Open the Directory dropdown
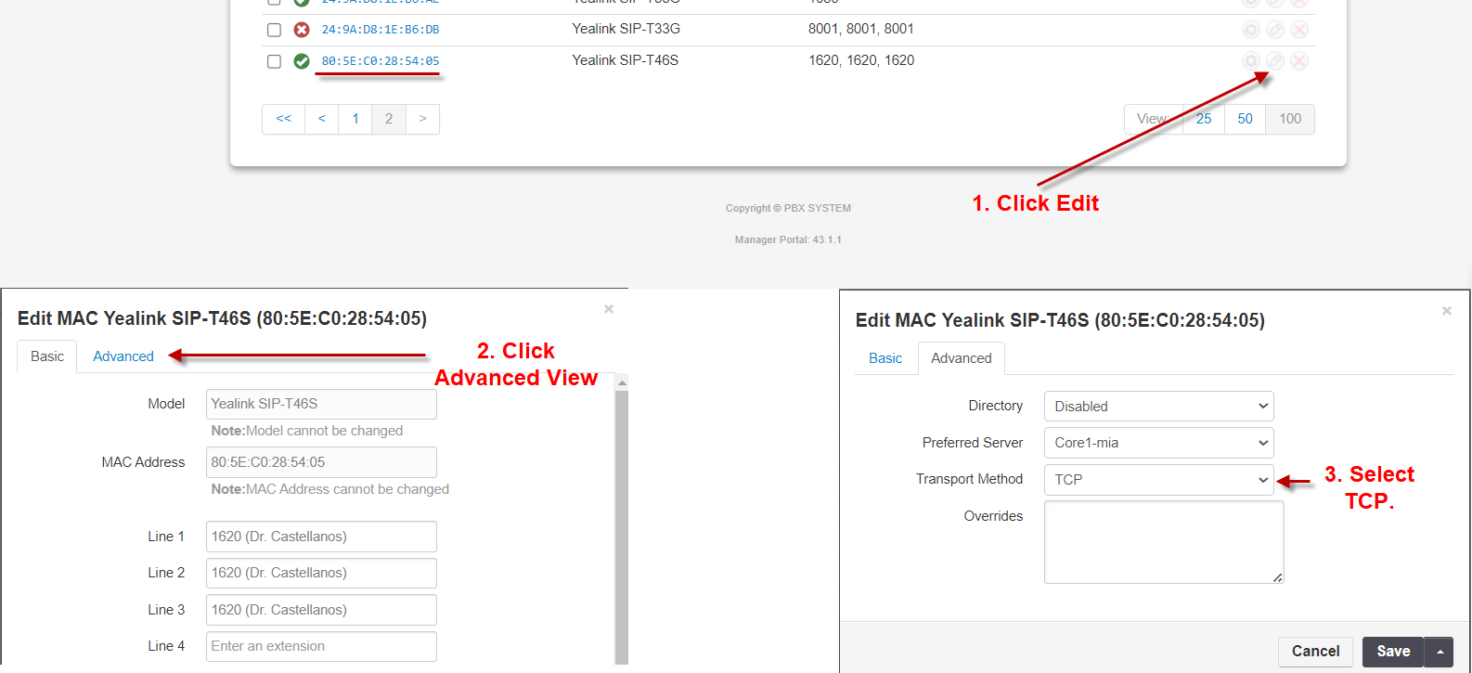The width and height of the screenshot is (1472, 673). (1158, 407)
